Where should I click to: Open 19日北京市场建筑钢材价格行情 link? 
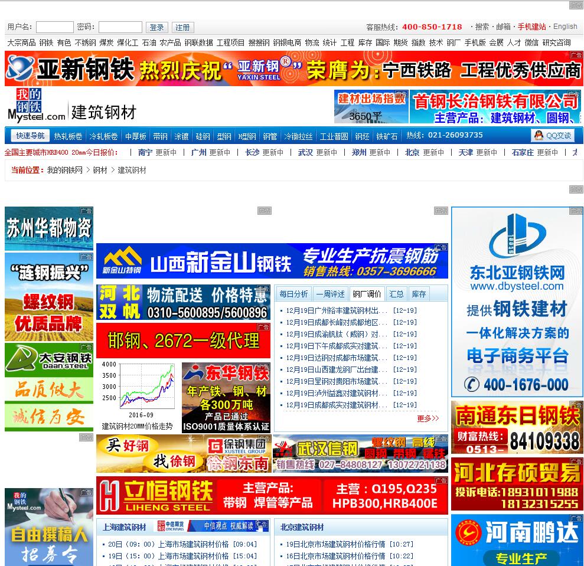coord(335,544)
